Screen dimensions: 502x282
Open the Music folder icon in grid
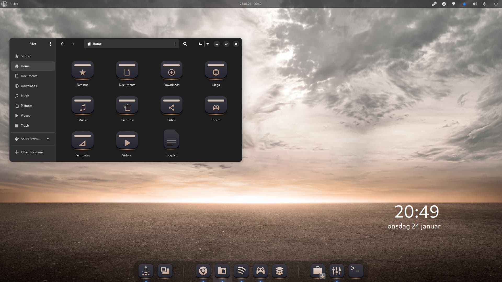click(83, 106)
